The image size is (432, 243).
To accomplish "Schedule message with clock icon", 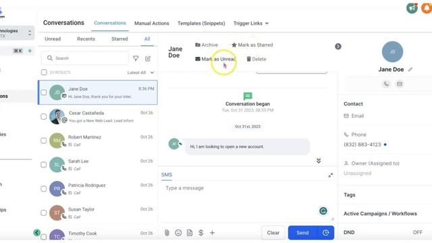I will [325, 233].
